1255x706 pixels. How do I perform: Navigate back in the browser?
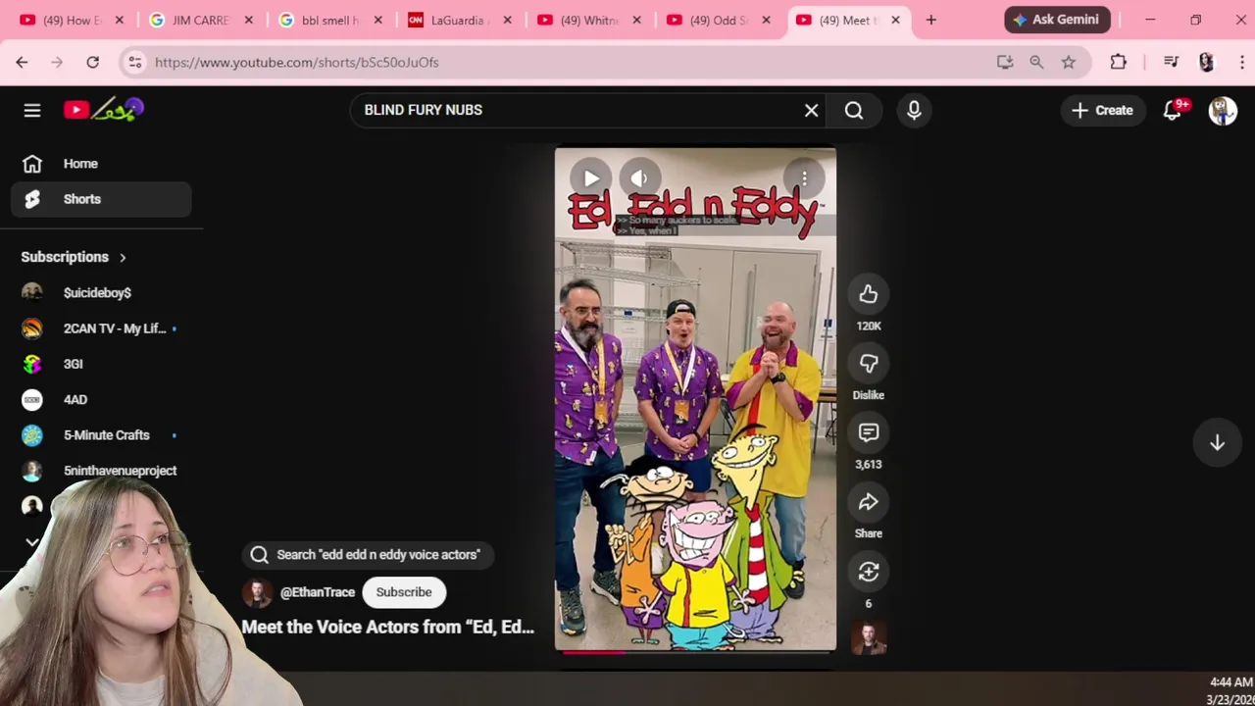22,62
